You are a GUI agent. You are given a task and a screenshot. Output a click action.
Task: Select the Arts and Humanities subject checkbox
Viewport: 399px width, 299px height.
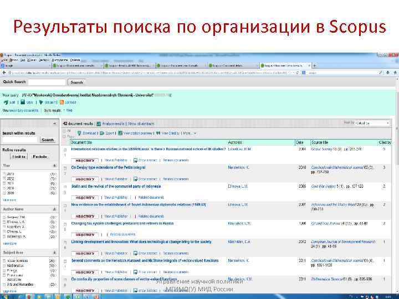(4, 285)
